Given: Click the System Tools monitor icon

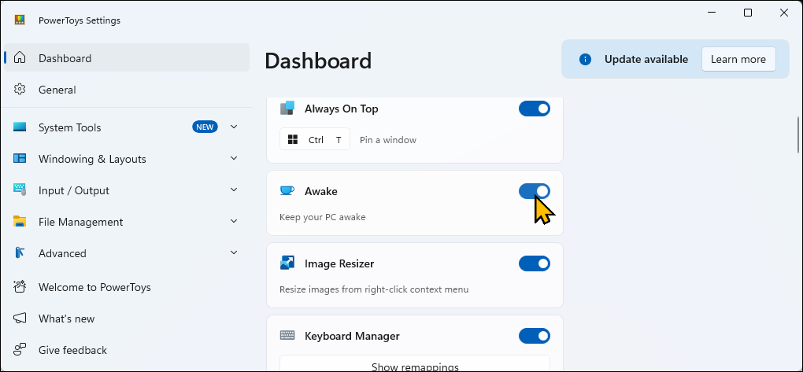Looking at the screenshot, I should click(x=20, y=127).
